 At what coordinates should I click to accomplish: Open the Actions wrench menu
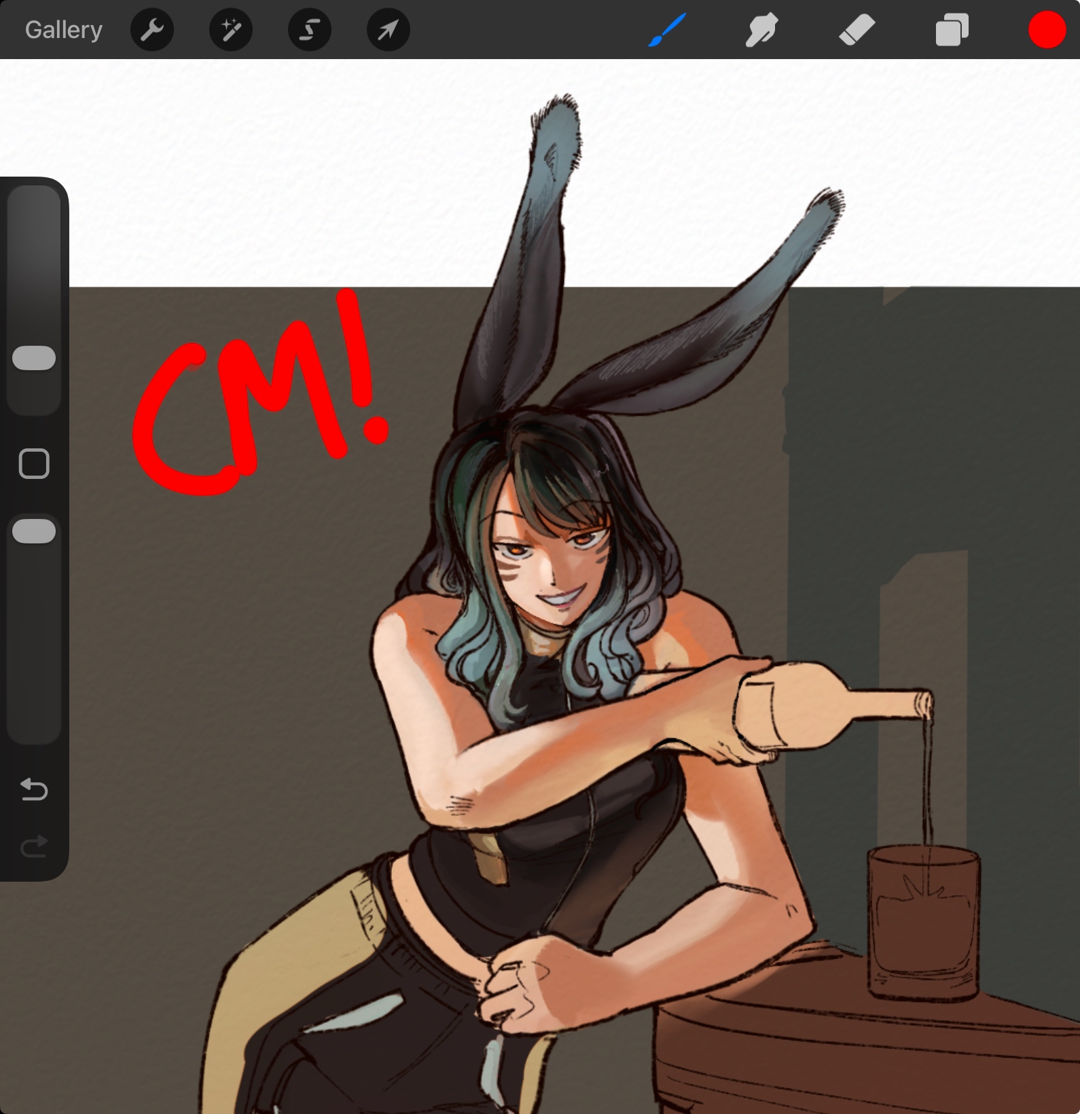point(152,30)
